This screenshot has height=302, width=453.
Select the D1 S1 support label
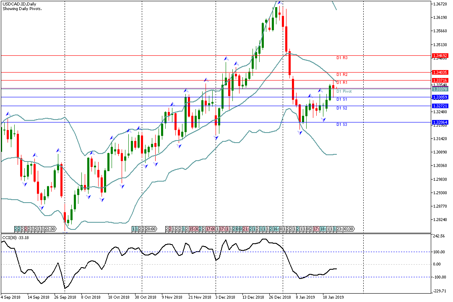pos(342,99)
